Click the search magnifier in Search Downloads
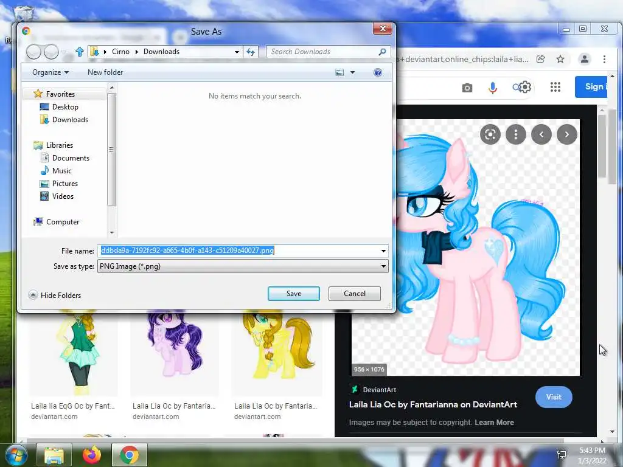This screenshot has width=623, height=467. pos(382,52)
